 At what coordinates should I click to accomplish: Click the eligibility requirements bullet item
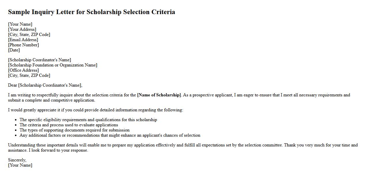[x=88, y=120]
